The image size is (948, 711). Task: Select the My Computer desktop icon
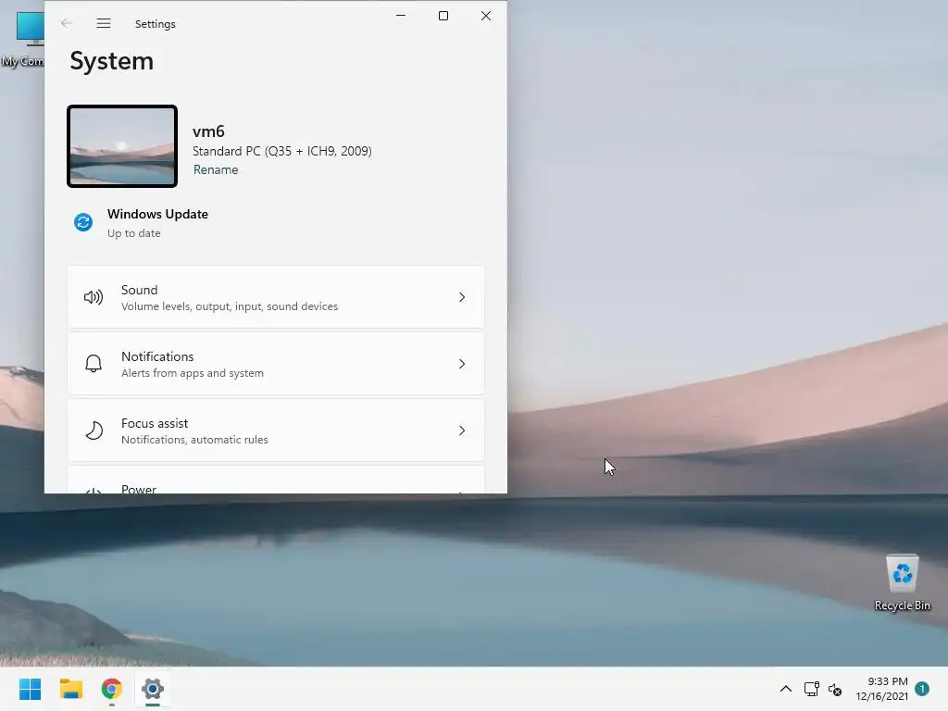pos(22,39)
